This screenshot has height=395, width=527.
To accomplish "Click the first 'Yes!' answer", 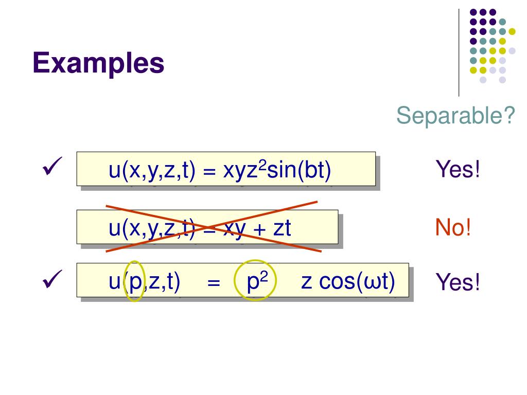I will coord(458,169).
